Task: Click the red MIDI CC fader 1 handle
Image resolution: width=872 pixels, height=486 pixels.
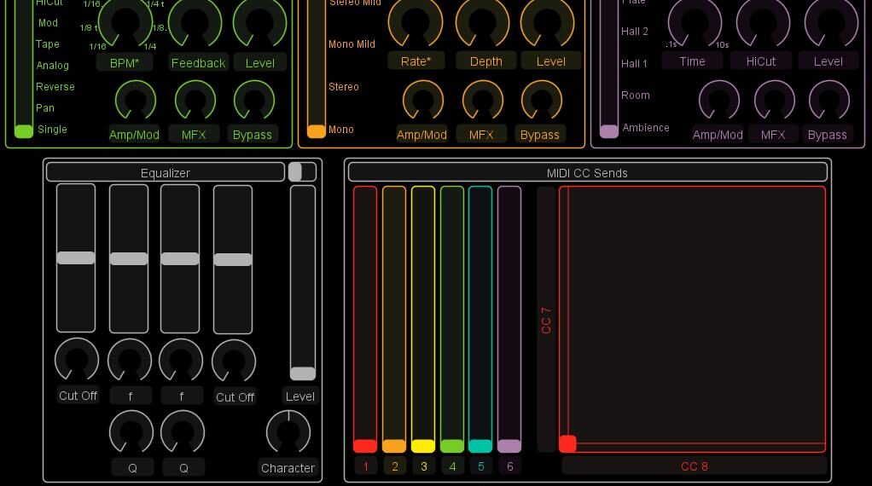Action: tap(365, 446)
